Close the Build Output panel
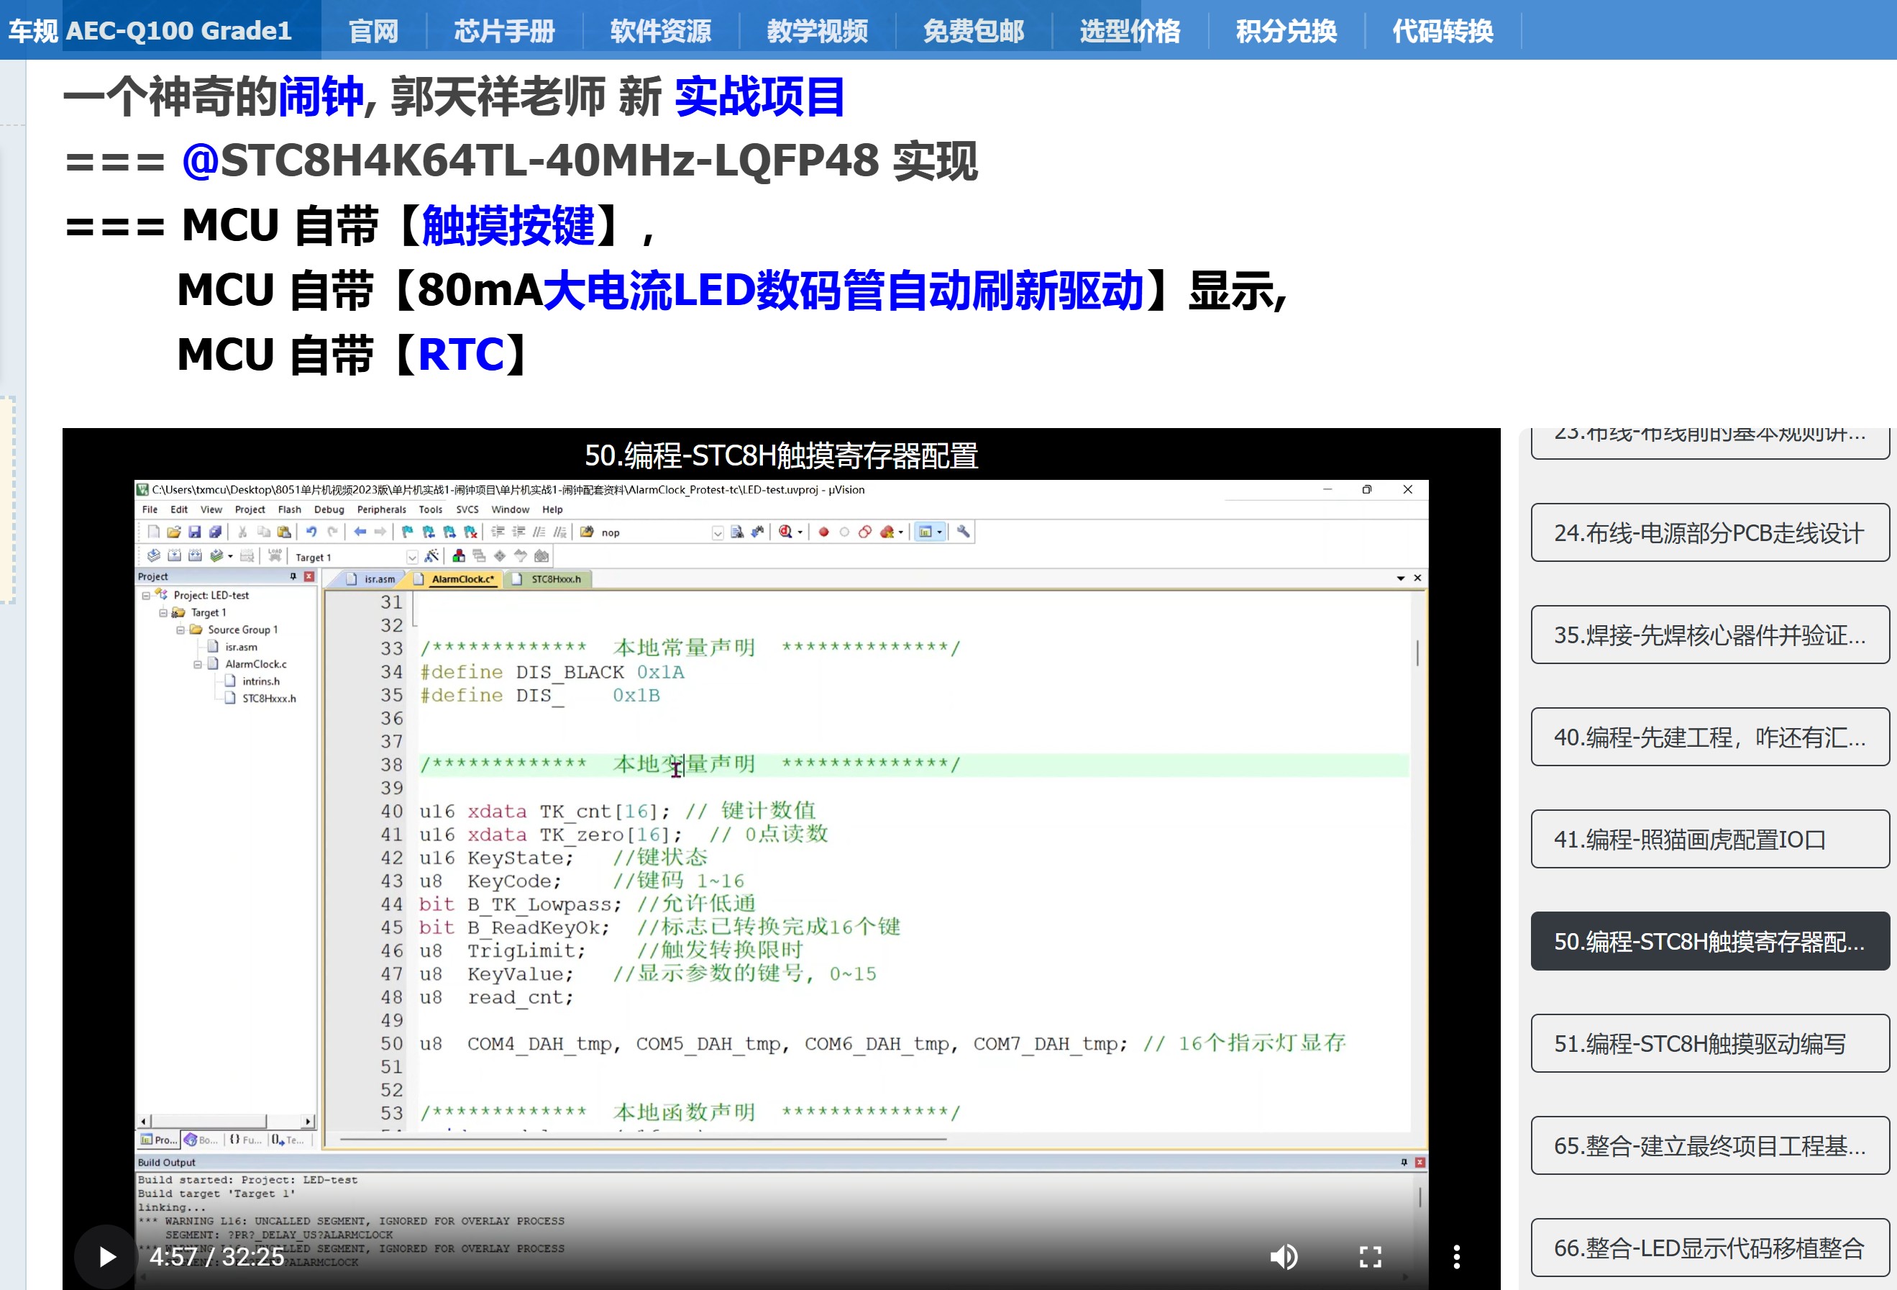The image size is (1897, 1290). click(1420, 1163)
